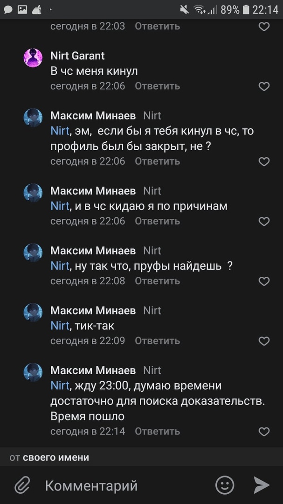Image resolution: width=283 pixels, height=504 pixels.
Task: Like the 'профиль был бы закрыт' comment
Action: click(264, 161)
